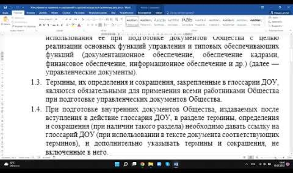Click the Bullets list button

point(88,19)
